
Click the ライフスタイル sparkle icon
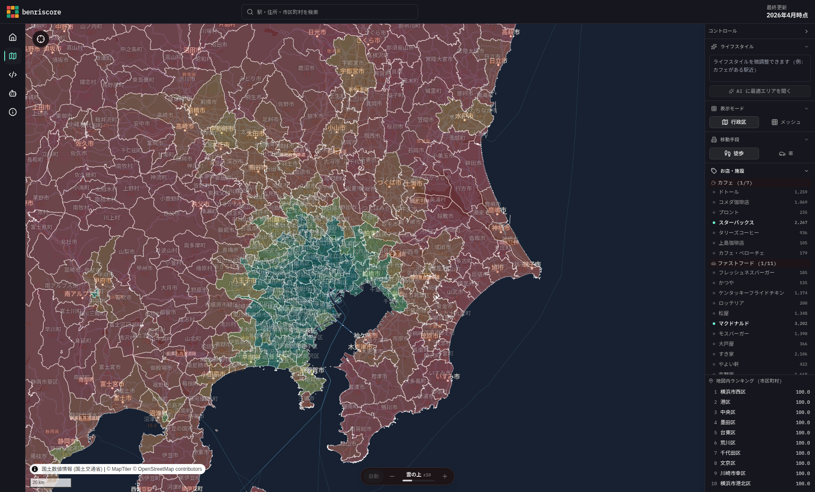714,47
